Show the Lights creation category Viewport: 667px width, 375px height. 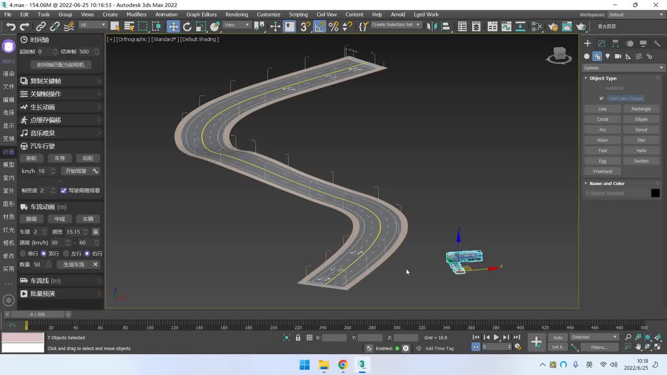tap(608, 56)
